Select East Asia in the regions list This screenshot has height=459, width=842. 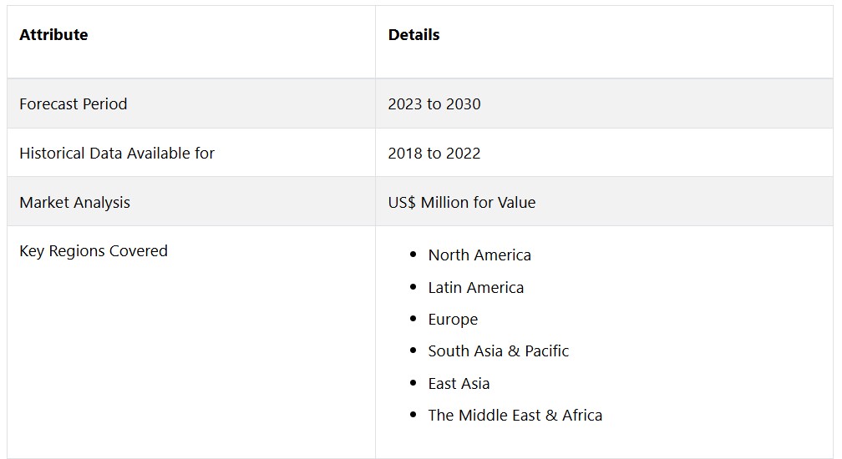click(459, 384)
